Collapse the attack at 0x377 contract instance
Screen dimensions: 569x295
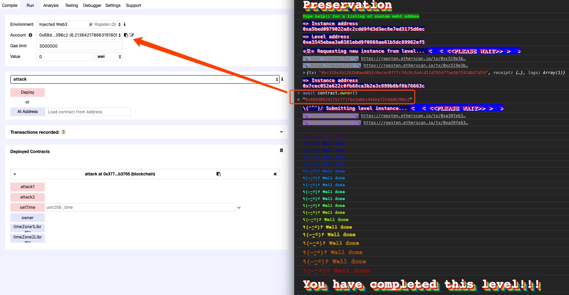(15, 174)
